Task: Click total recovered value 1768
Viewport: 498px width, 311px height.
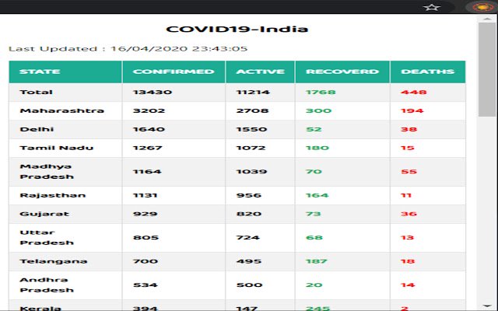Action: [321, 93]
